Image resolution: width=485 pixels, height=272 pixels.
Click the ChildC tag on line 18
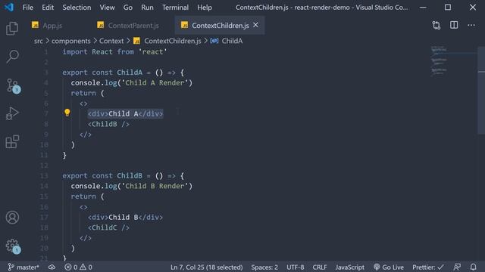(108, 228)
